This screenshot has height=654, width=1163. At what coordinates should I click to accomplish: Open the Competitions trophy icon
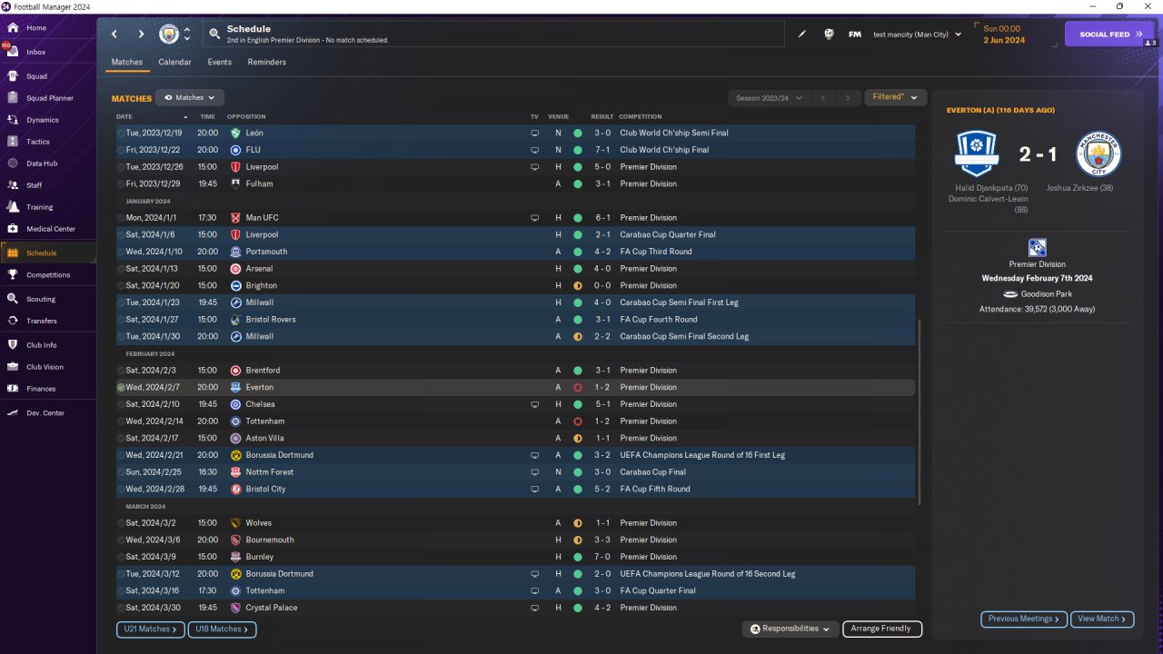point(13,274)
